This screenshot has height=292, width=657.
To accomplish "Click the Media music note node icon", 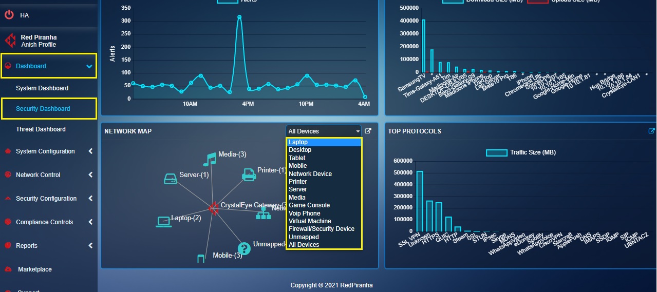I will [209, 159].
